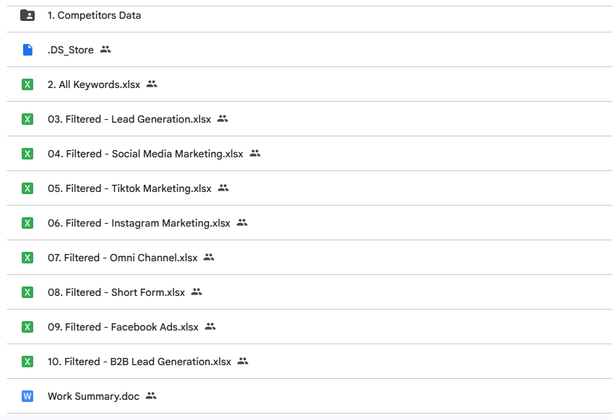Open 2. All Keywords.xlsx file

(x=94, y=84)
